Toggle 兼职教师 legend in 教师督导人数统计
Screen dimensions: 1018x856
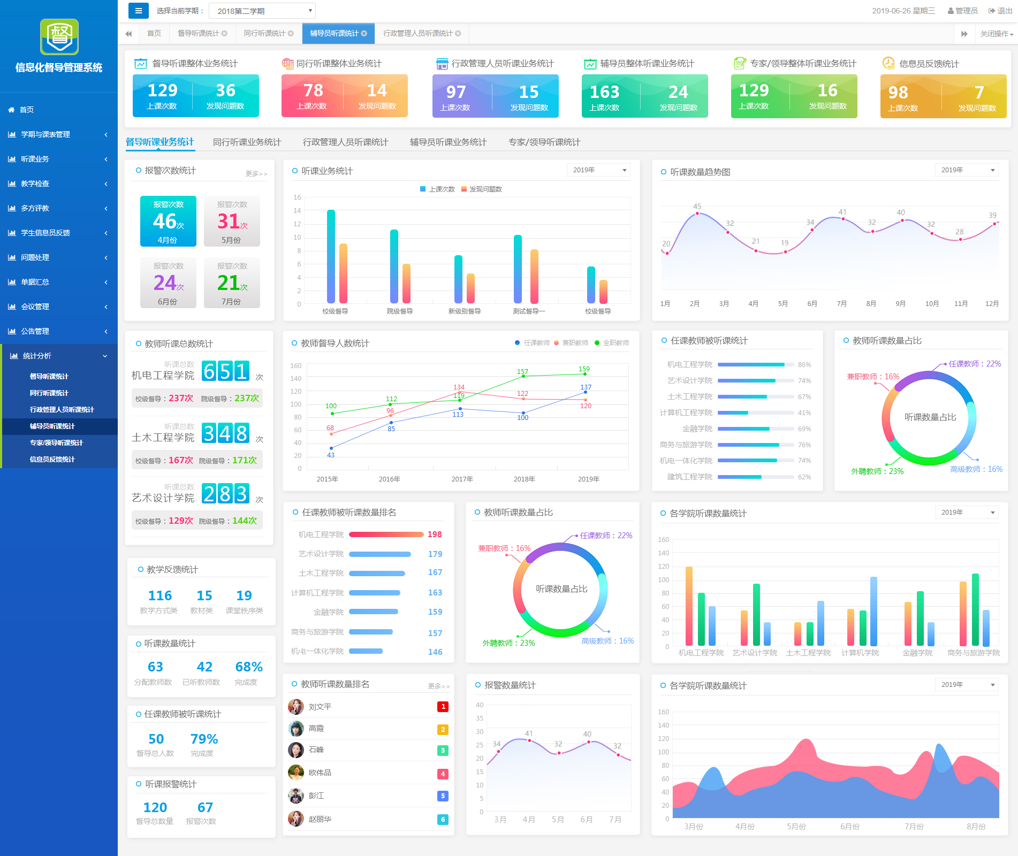coord(571,342)
